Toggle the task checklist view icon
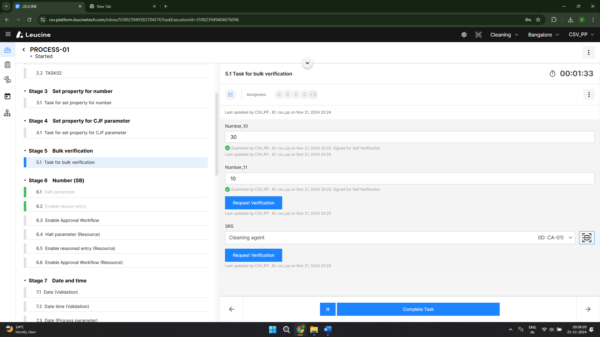The image size is (600, 337). 231,95
